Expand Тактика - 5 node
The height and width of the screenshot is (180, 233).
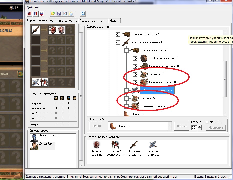point(126,98)
